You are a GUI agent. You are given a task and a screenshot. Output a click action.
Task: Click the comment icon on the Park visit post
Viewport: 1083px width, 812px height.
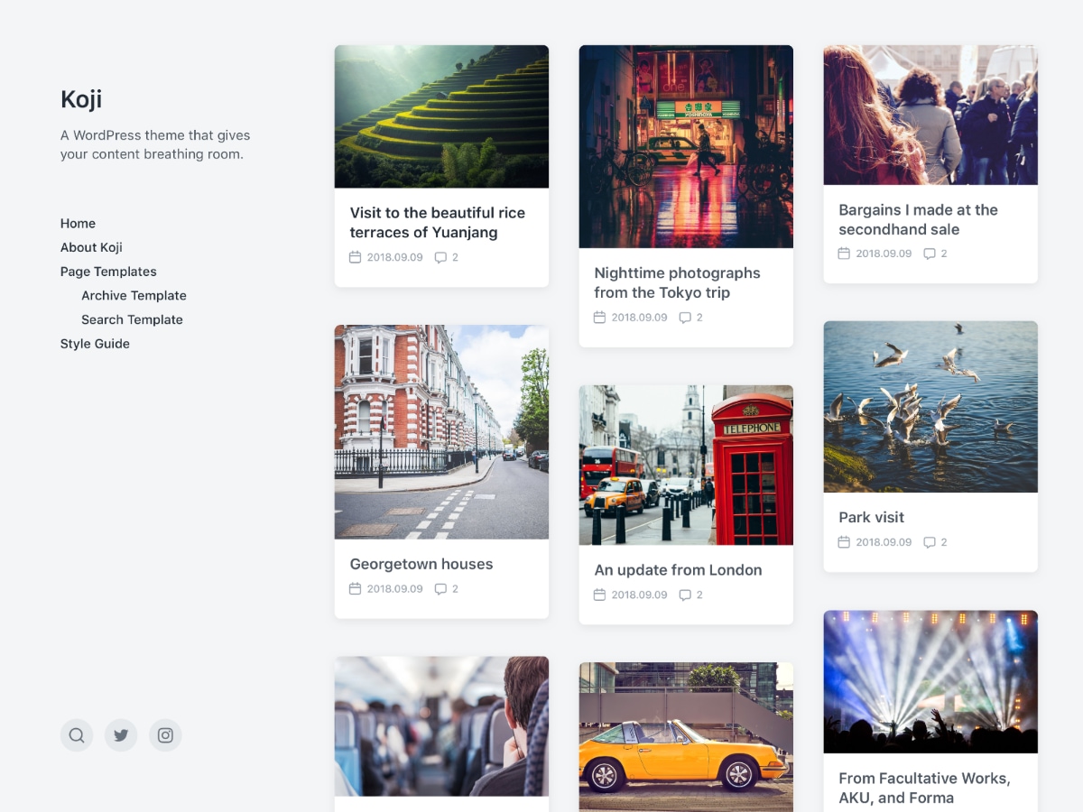click(x=930, y=542)
